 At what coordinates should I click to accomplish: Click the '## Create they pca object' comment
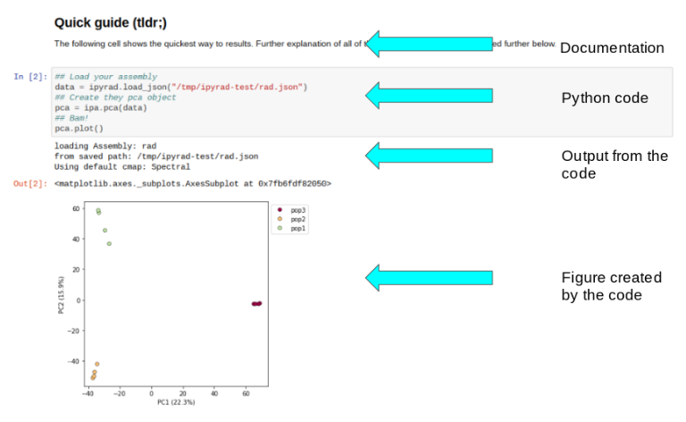(115, 97)
